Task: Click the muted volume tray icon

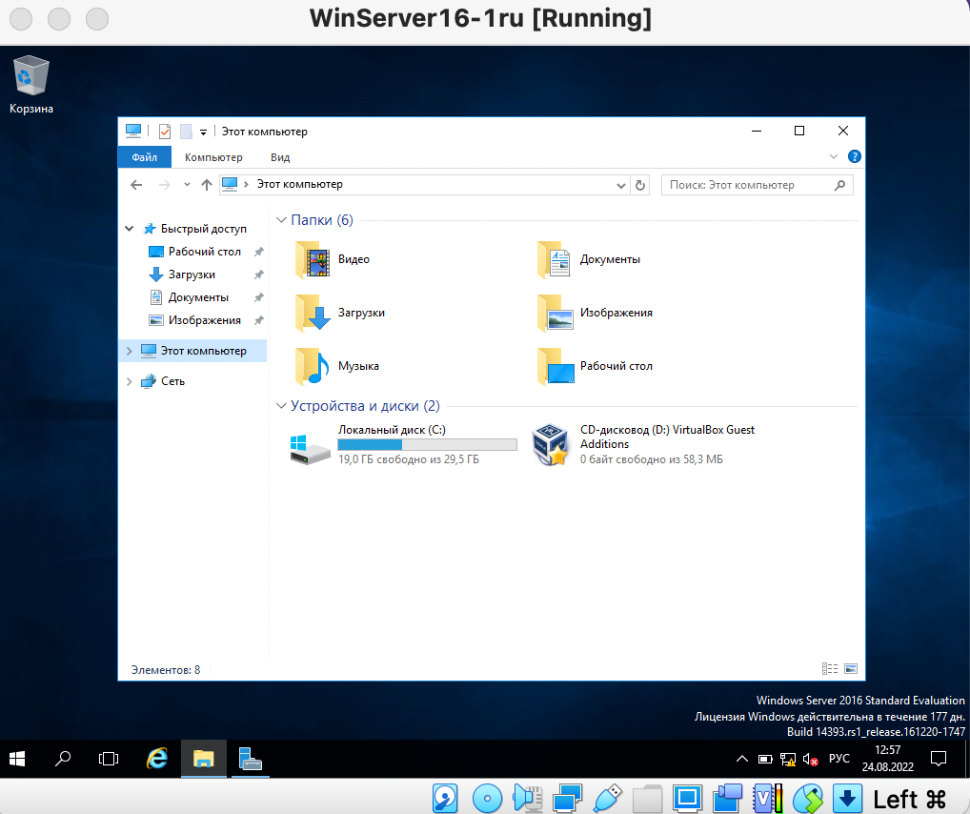Action: (810, 759)
